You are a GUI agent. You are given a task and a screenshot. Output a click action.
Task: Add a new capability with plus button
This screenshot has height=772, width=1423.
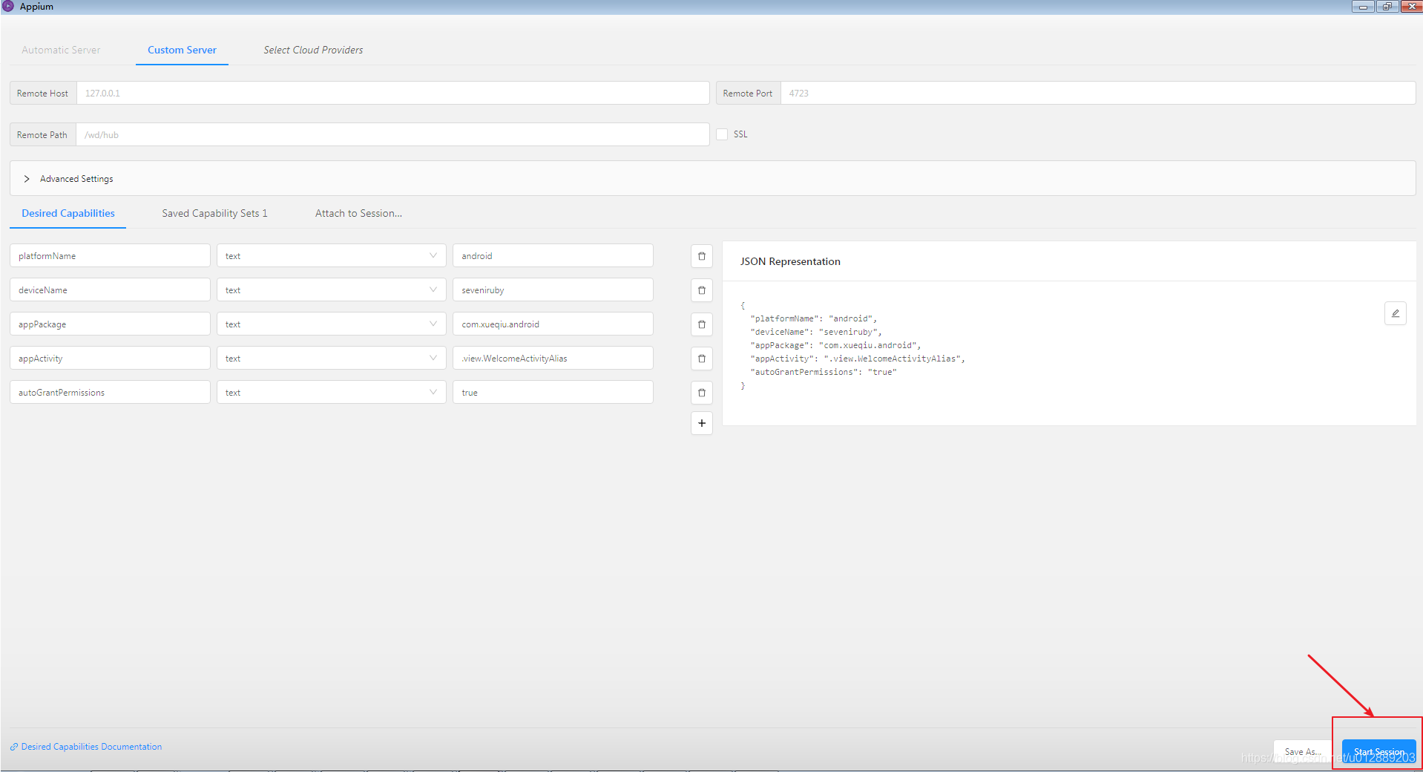(701, 423)
